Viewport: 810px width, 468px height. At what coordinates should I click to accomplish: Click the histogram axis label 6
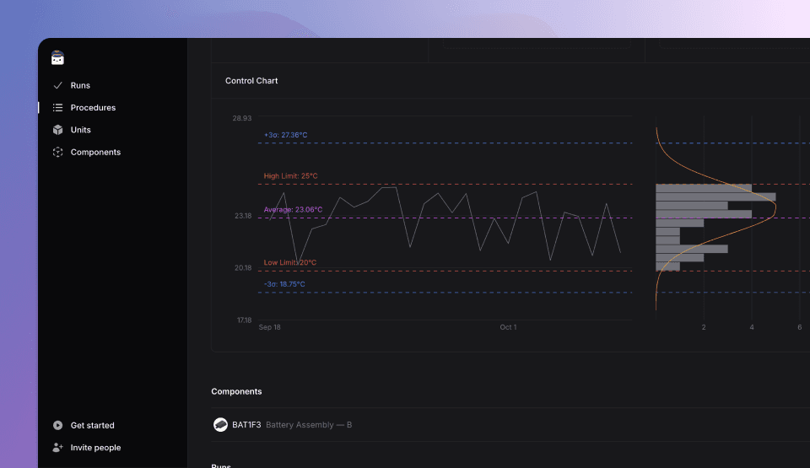click(x=800, y=327)
